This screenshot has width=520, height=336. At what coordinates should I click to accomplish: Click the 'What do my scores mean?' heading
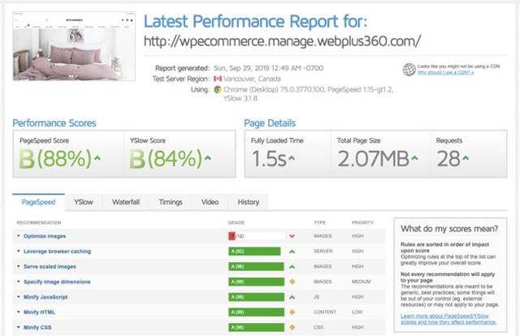tap(449, 229)
